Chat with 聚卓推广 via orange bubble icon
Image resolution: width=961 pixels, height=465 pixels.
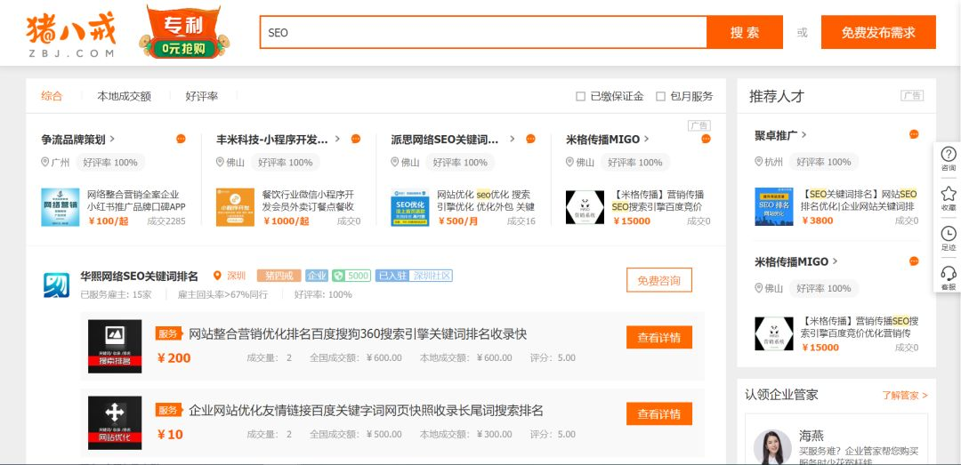(x=914, y=134)
